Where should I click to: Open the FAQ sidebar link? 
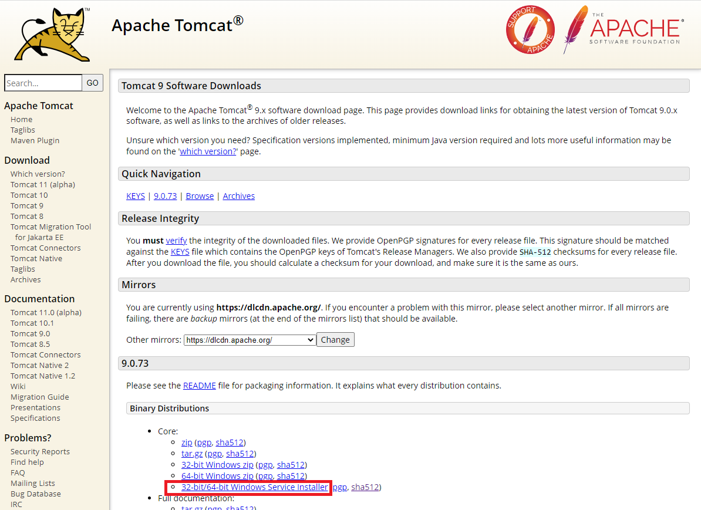pos(18,473)
